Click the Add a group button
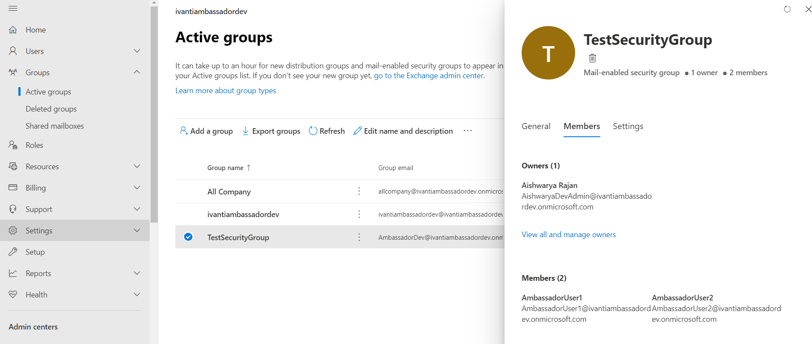The width and height of the screenshot is (812, 344). 207,131
